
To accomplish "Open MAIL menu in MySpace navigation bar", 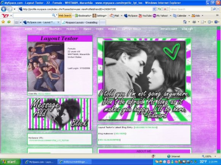I will tap(40, 29).
